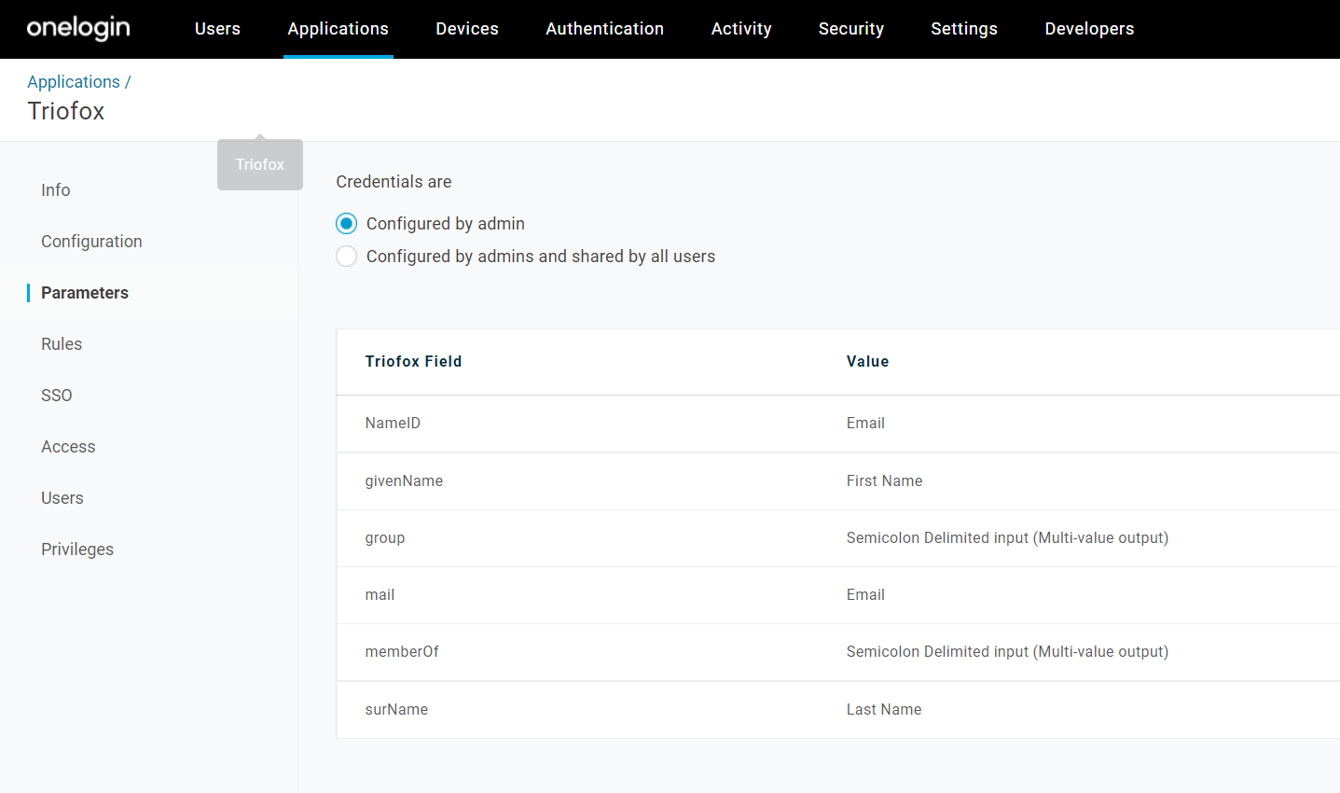Open the Authentication menu
The height and width of the screenshot is (793, 1340).
click(605, 29)
